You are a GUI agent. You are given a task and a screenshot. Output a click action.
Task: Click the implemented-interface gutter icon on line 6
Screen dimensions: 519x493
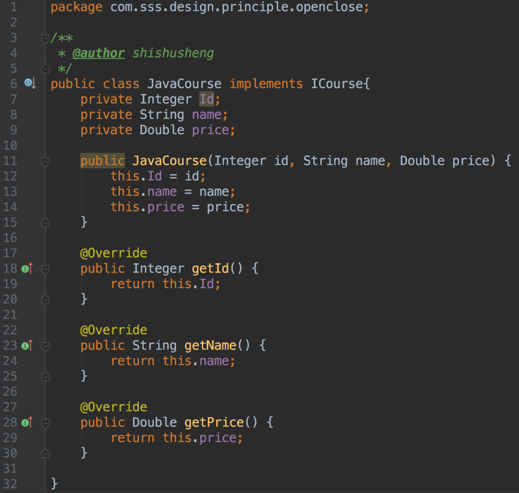30,83
